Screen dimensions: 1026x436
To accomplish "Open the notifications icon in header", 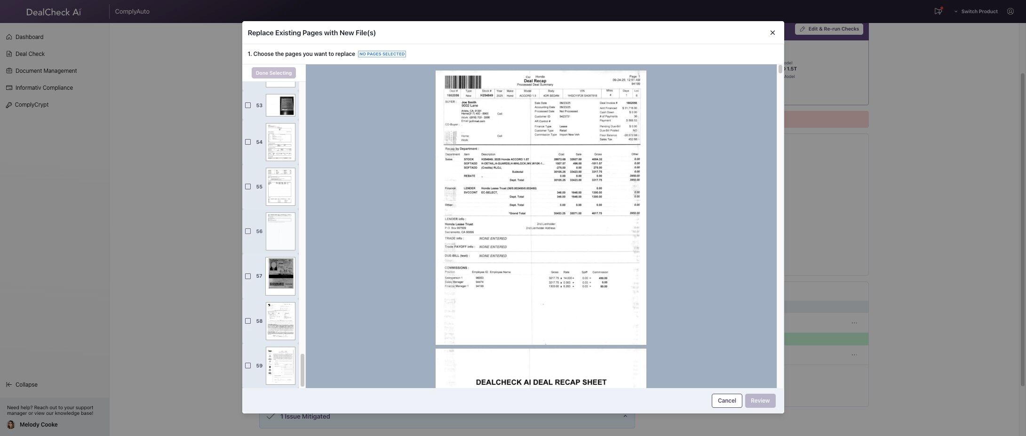I will 938,11.
